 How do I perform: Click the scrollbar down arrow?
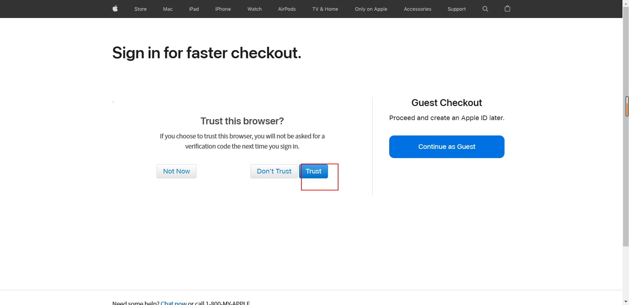626,301
